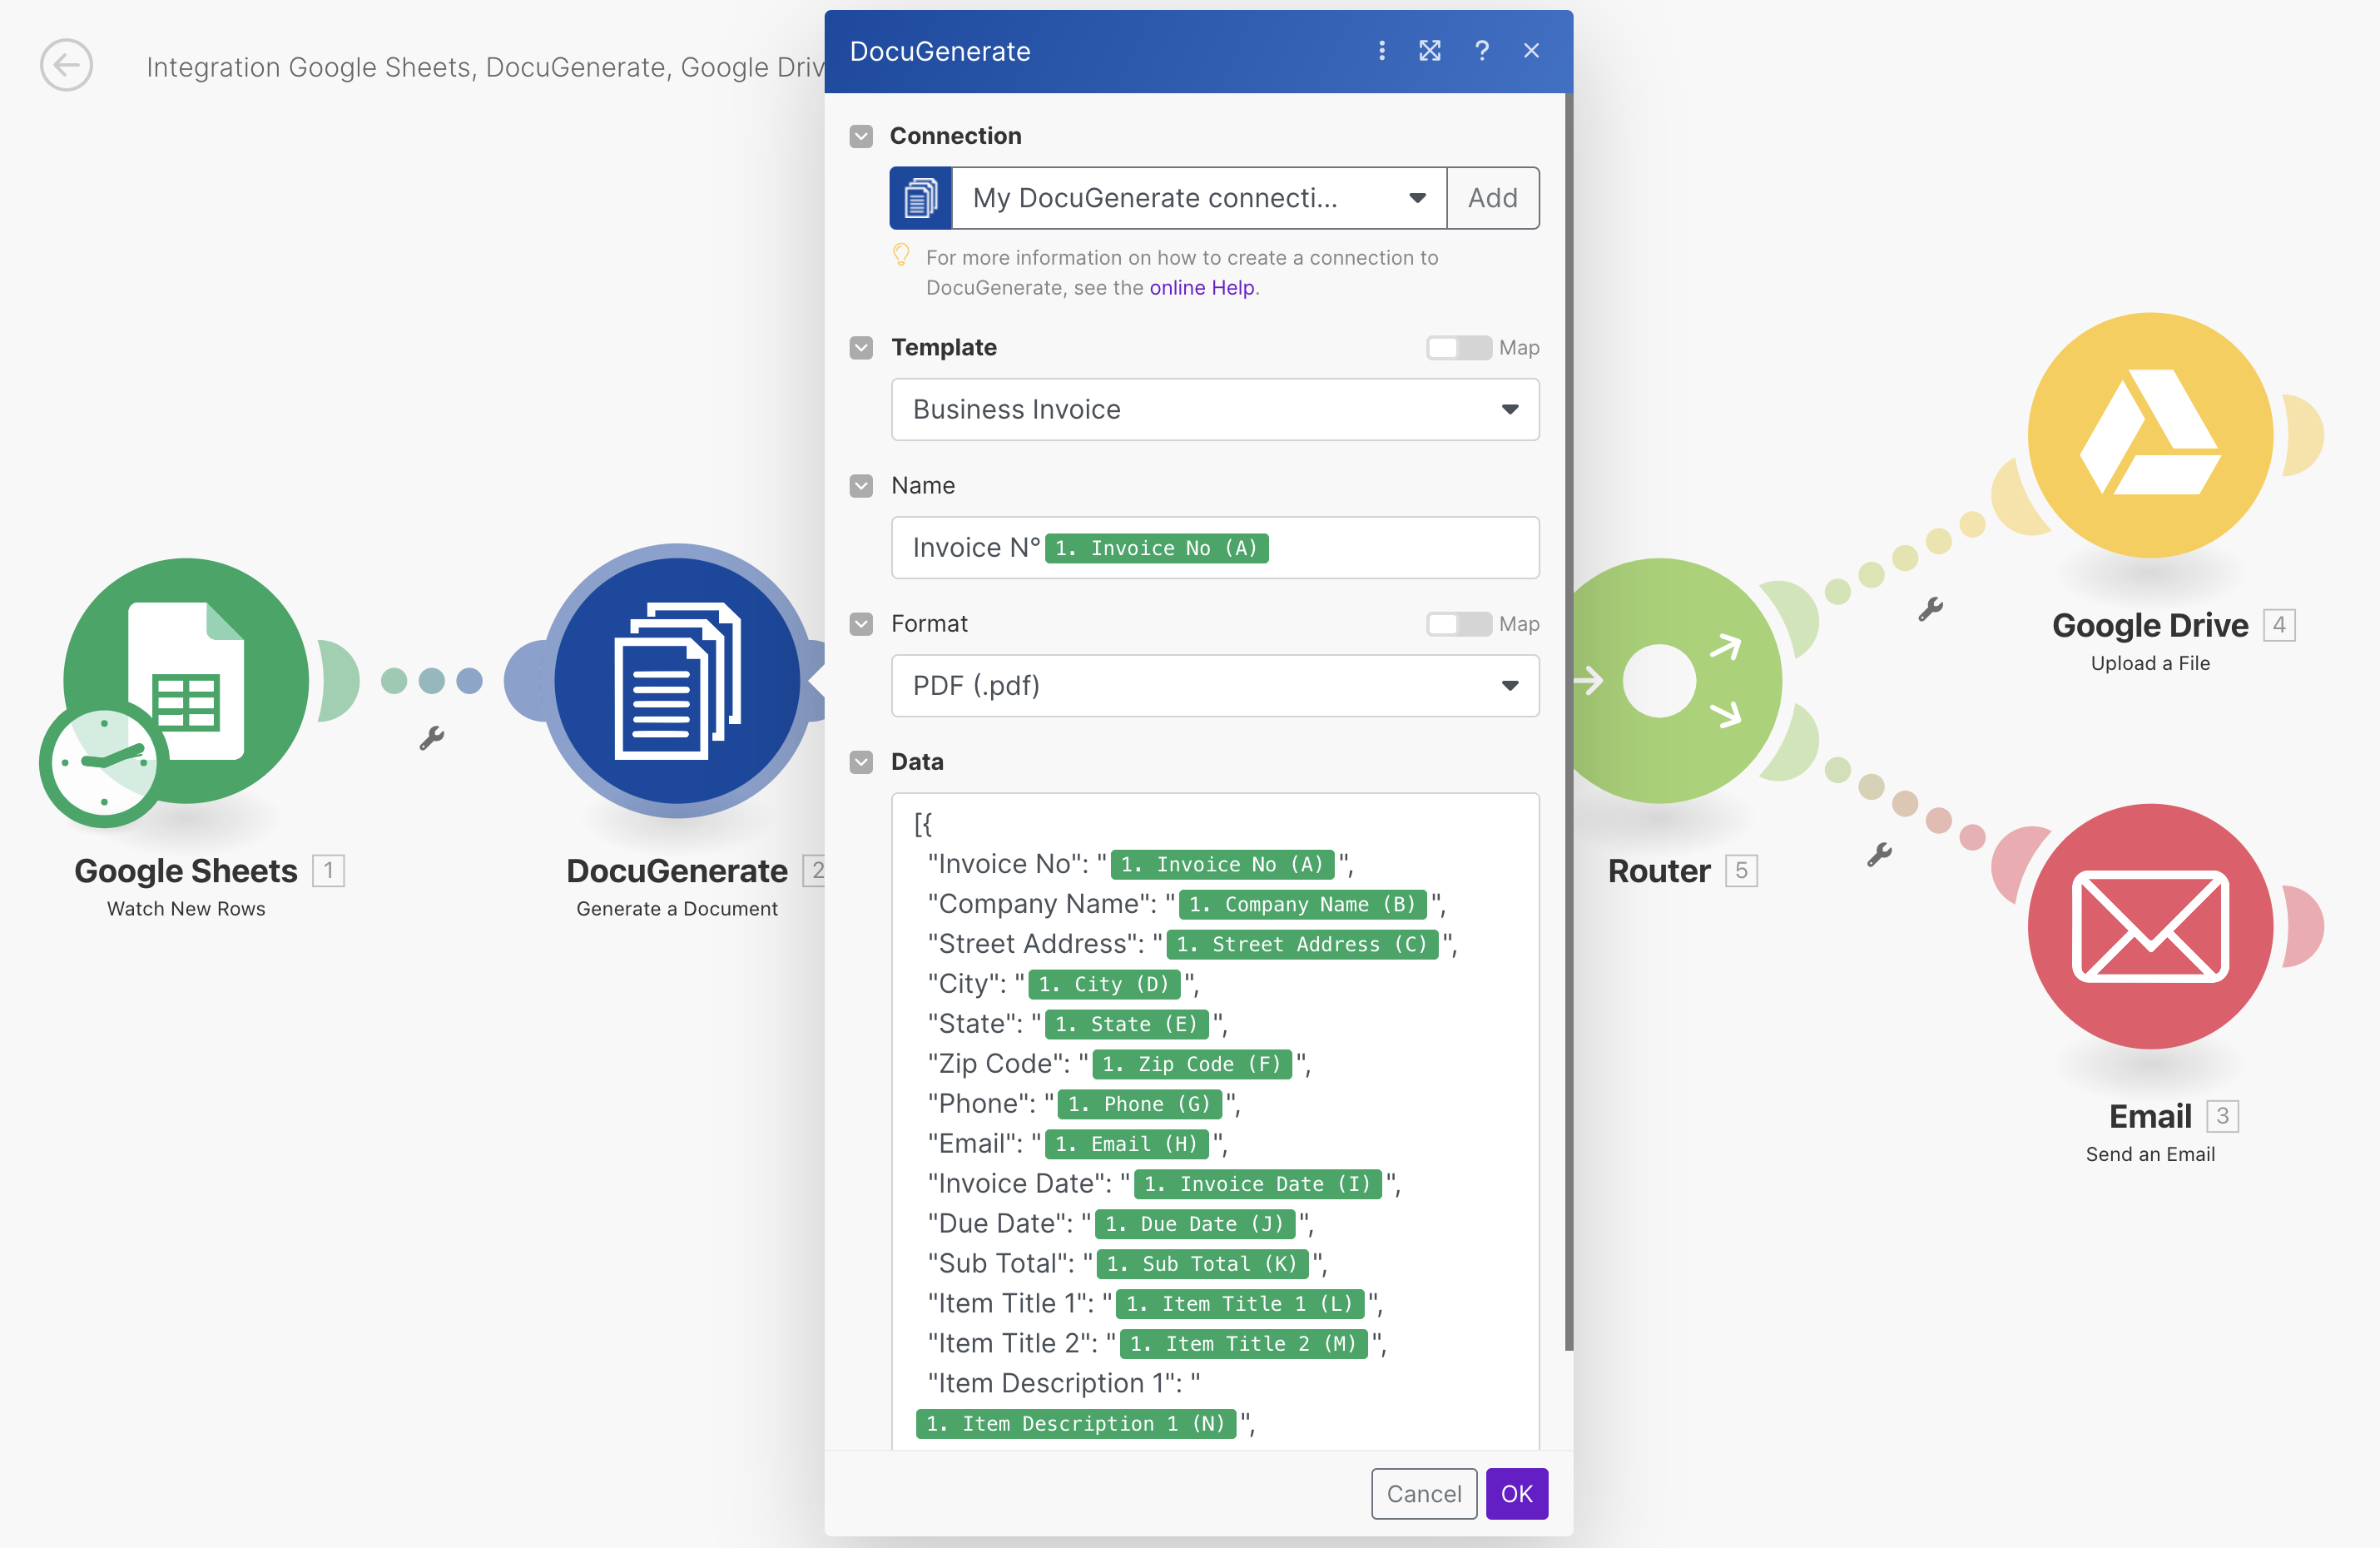The width and height of the screenshot is (2380, 1548).
Task: Select the DocuGenerate module circle
Action: [x=677, y=681]
